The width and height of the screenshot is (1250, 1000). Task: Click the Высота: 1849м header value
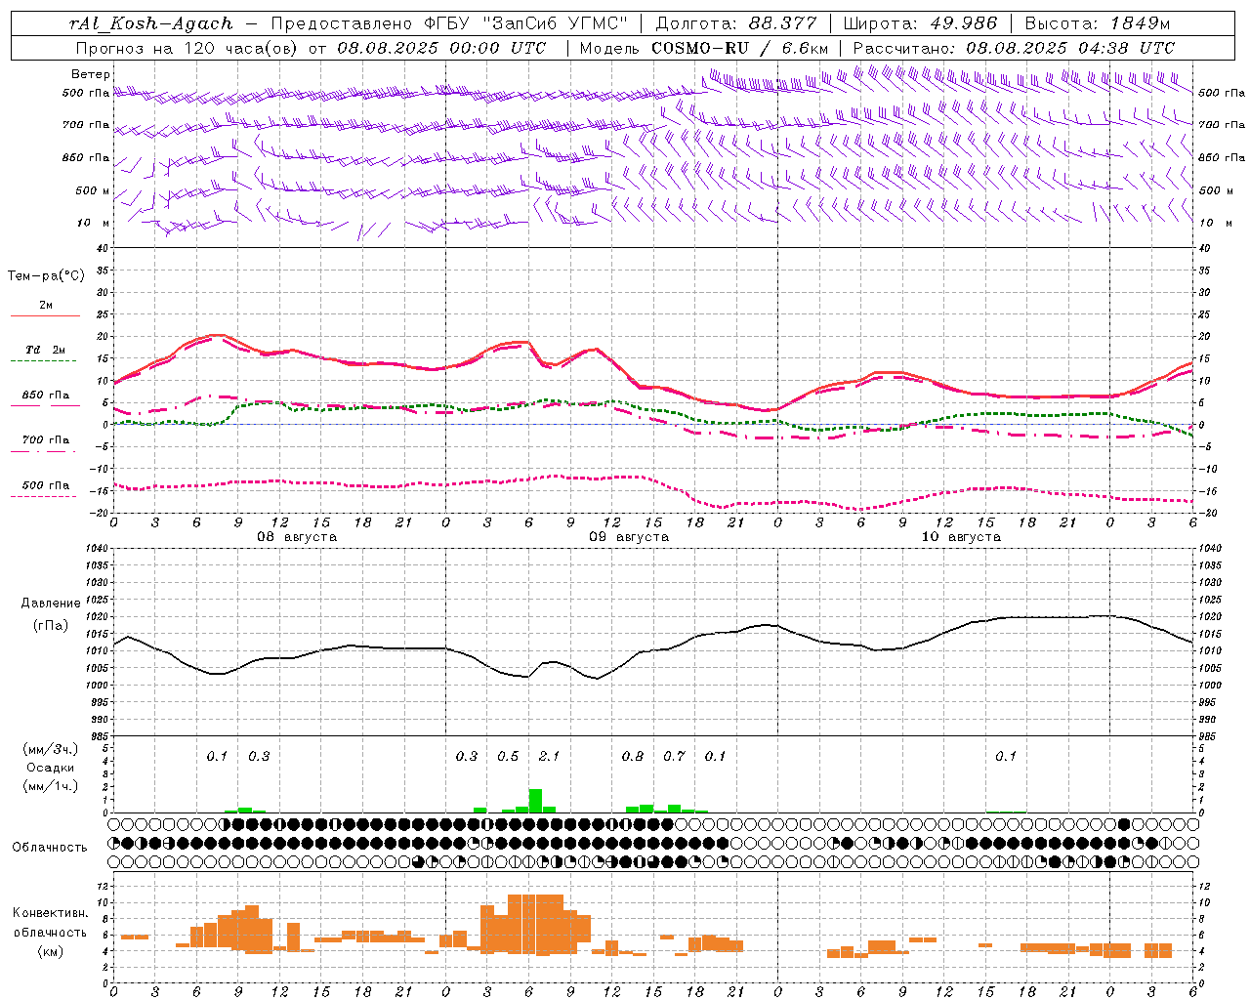[1098, 23]
